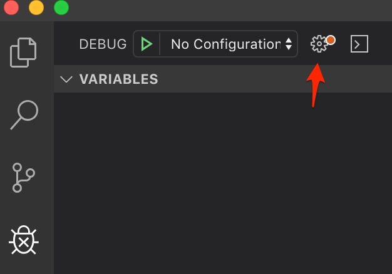Collapse the VARIABLES section chevron

click(66, 79)
